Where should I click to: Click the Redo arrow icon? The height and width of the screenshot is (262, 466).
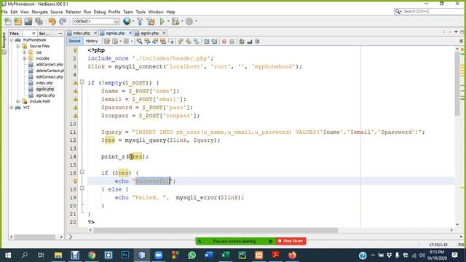click(63, 21)
